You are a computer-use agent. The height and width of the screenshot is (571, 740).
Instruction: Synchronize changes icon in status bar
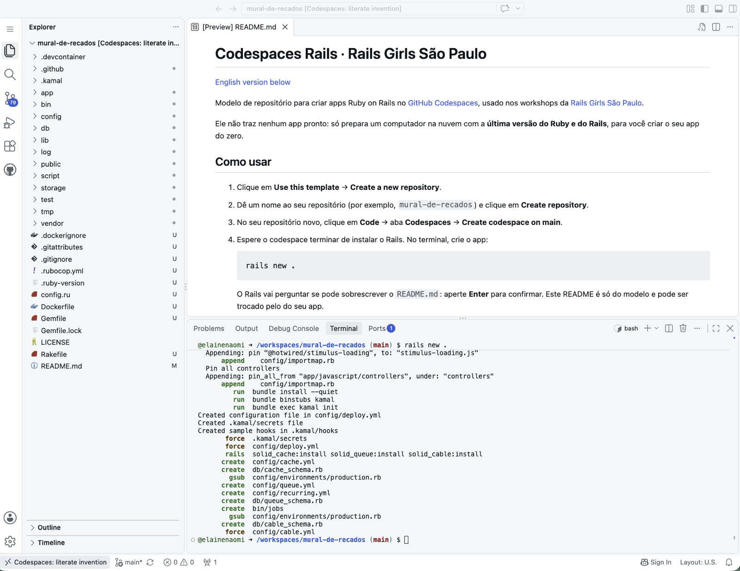(150, 562)
